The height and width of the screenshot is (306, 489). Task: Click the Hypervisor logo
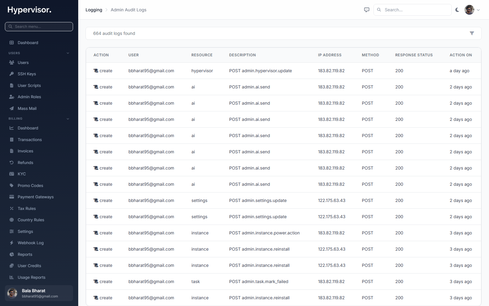pos(29,10)
